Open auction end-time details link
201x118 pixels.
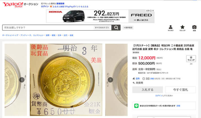pyautogui.click(x=152, y=79)
